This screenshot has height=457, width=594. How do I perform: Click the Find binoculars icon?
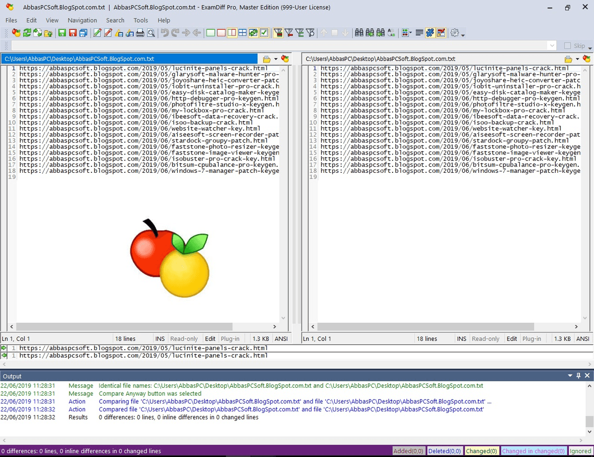(359, 33)
